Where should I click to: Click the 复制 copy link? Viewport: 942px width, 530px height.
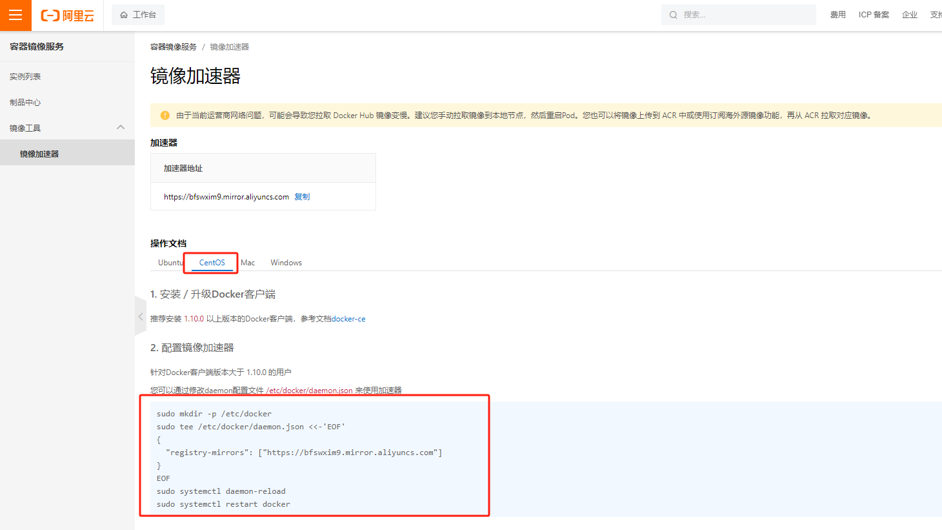point(302,197)
